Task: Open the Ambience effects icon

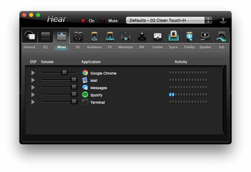Action: (x=94, y=36)
